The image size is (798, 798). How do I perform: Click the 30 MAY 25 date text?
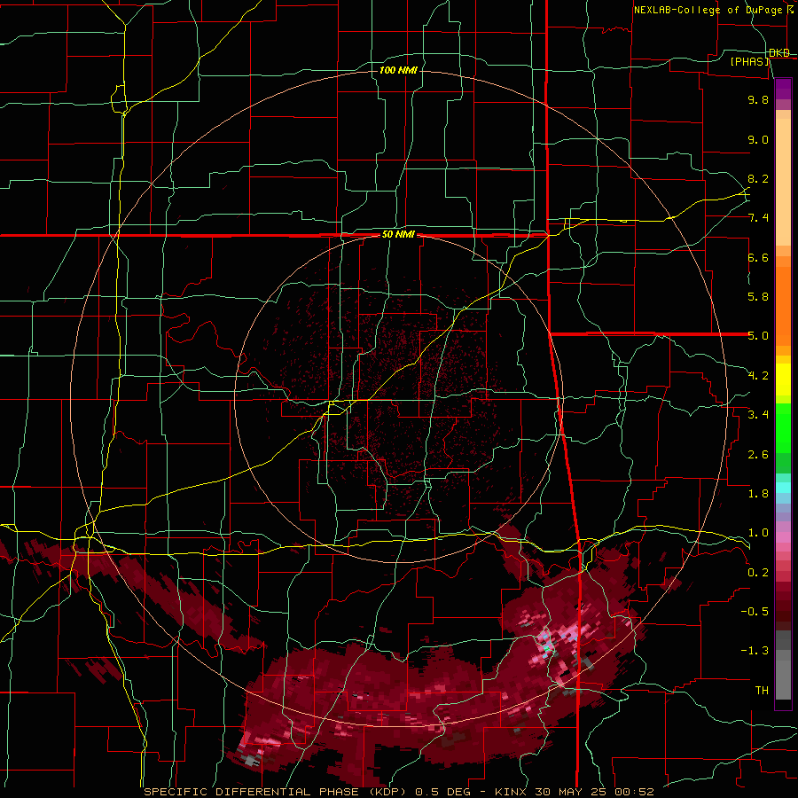click(570, 792)
